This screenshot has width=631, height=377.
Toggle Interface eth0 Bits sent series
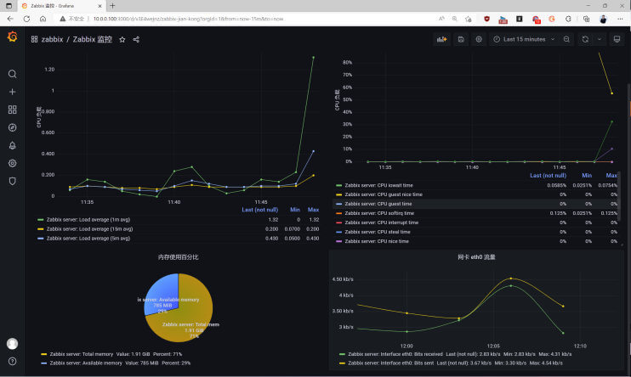390,363
